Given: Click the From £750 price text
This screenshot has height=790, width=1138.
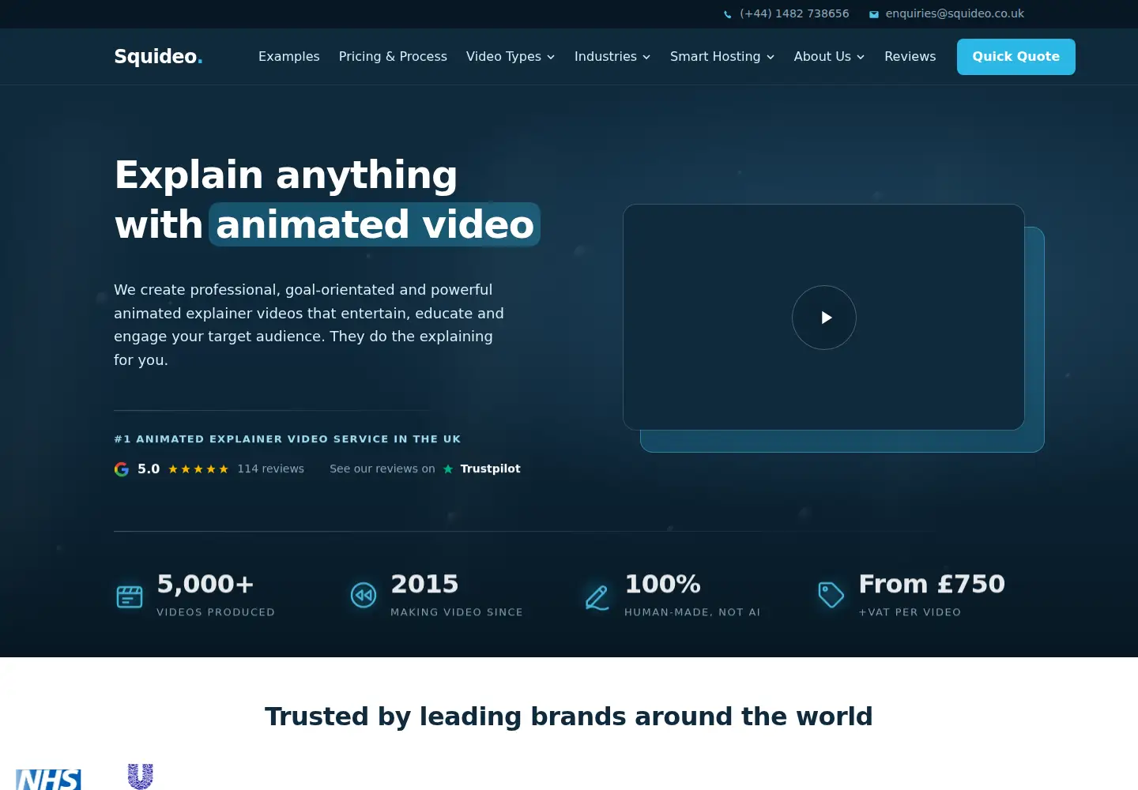Looking at the screenshot, I should pyautogui.click(x=932, y=584).
